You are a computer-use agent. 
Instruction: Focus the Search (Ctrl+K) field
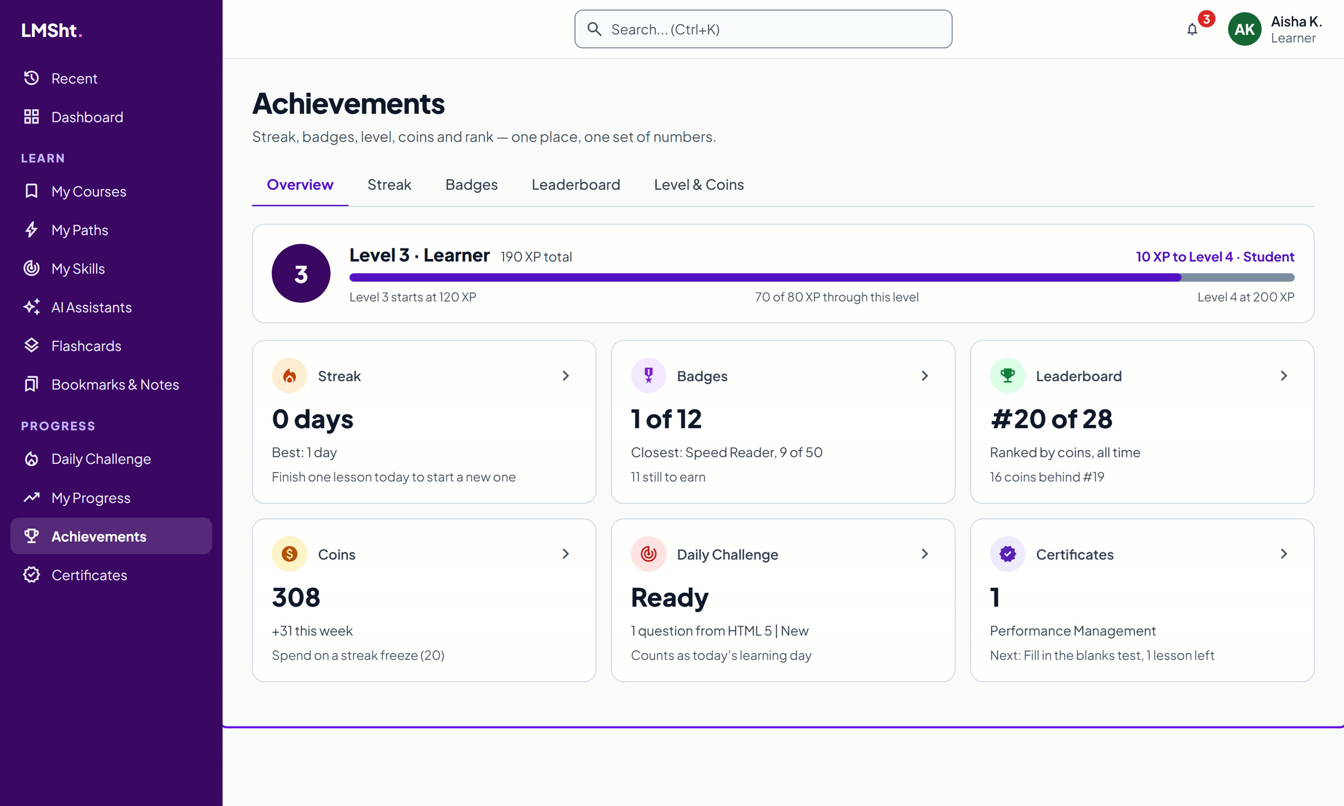763,29
